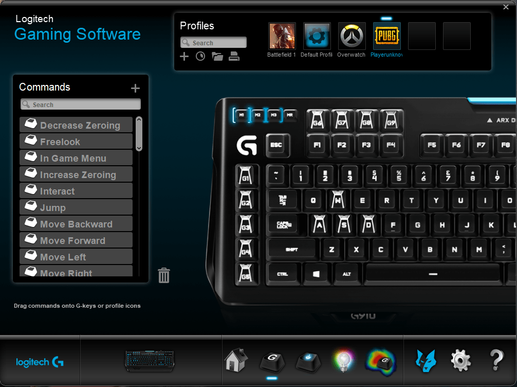This screenshot has width=517, height=387.
Task: Open lighting settings light bulb icon
Action: click(344, 360)
